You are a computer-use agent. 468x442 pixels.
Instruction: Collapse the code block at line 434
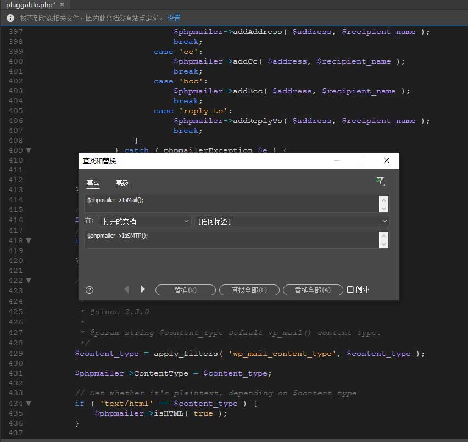pyautogui.click(x=29, y=403)
